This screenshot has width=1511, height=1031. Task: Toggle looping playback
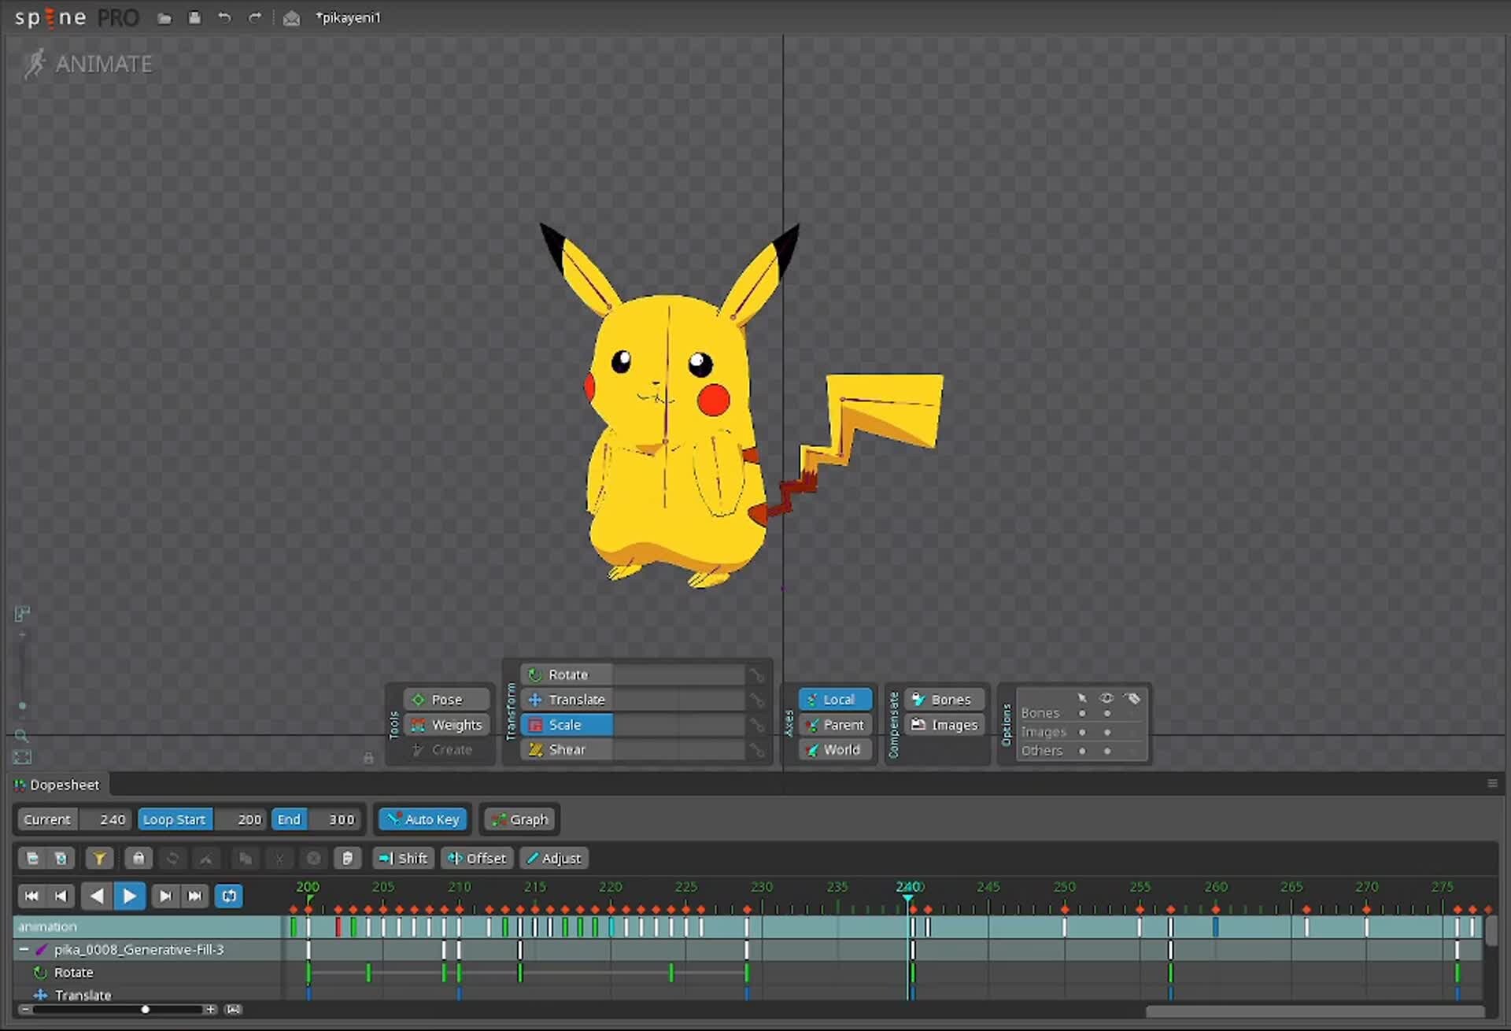coord(228,896)
